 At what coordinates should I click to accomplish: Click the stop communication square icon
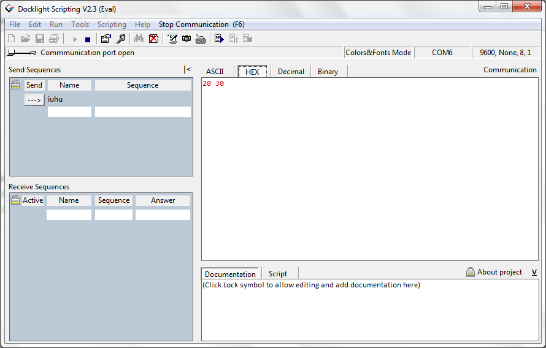88,39
